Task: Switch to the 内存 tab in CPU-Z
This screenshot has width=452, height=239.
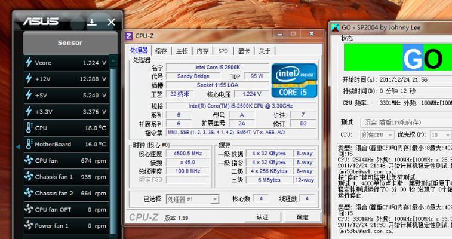Action: [202, 51]
